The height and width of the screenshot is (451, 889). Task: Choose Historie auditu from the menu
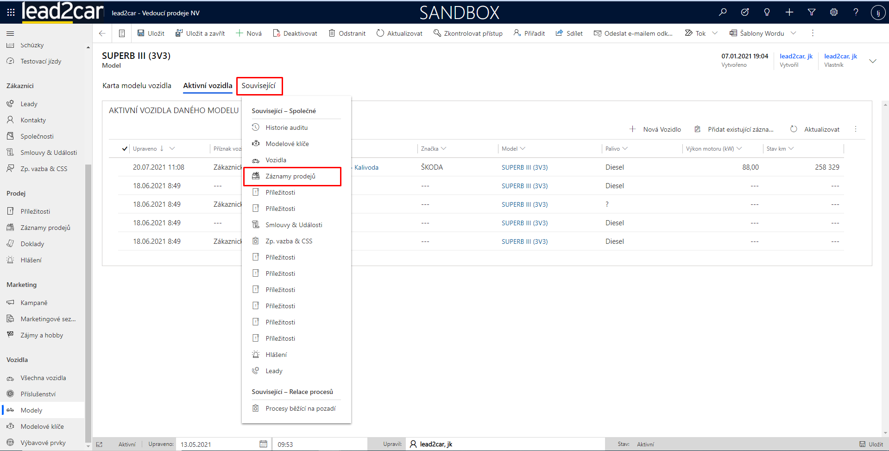pos(286,127)
